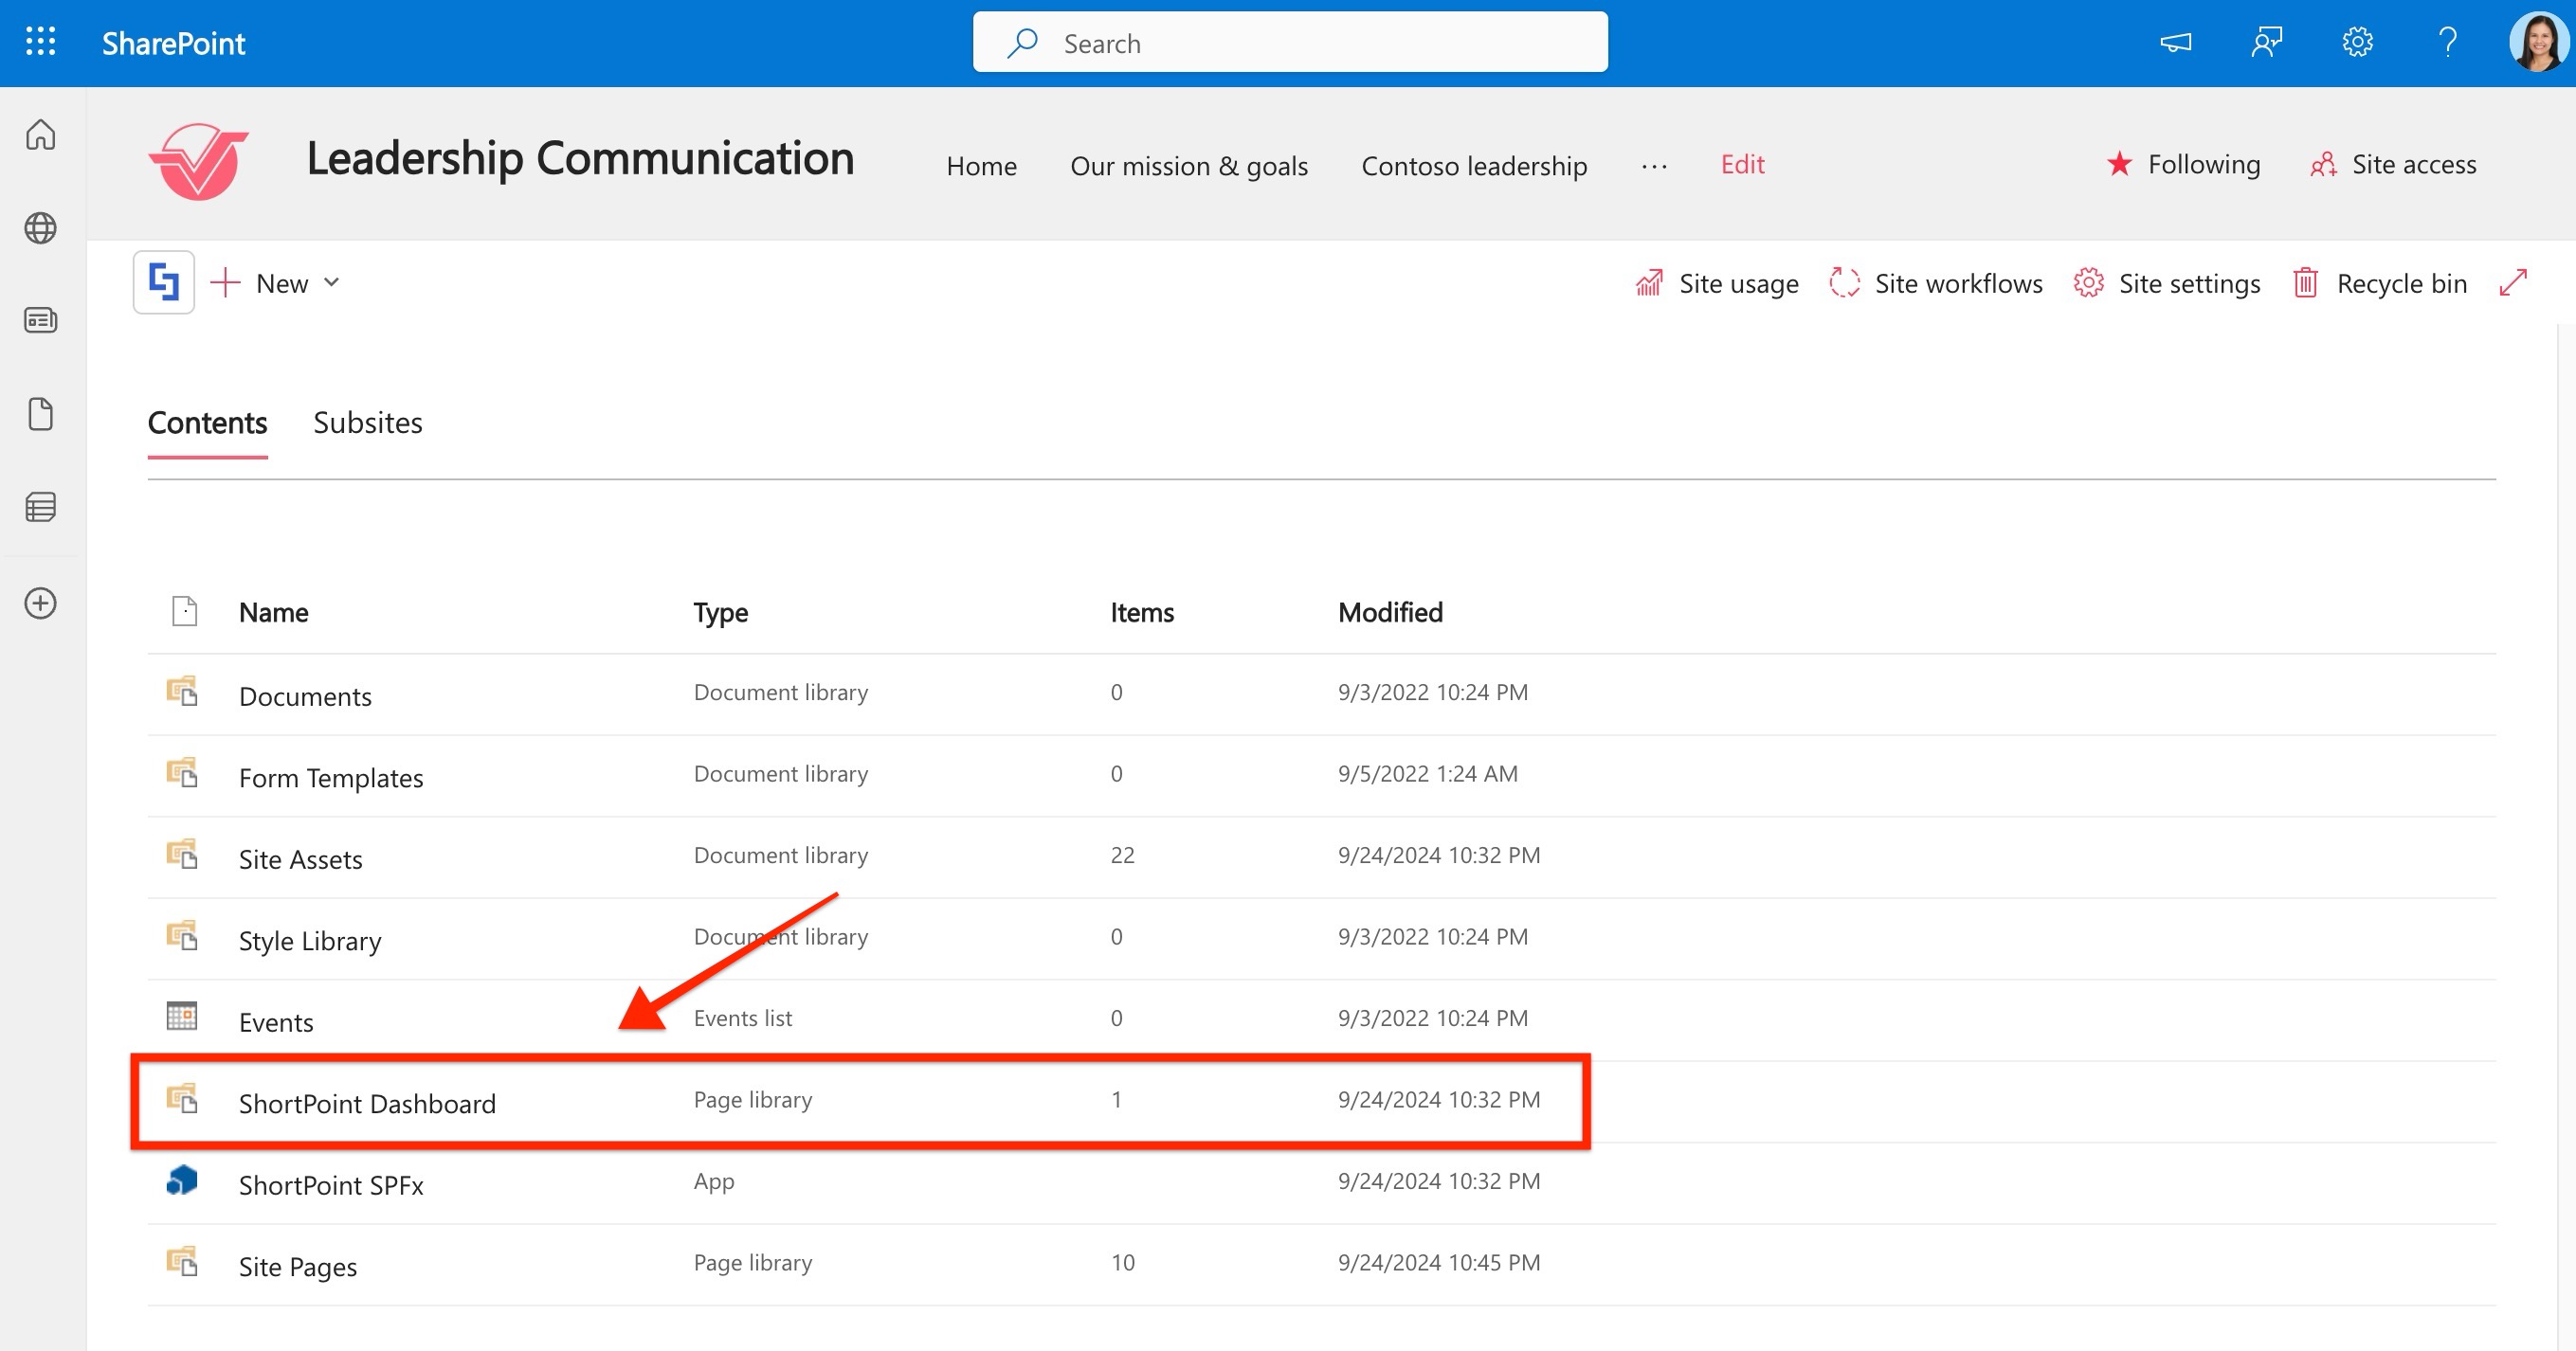The image size is (2576, 1351).
Task: Click the Edit link in navigation
Action: (1742, 164)
